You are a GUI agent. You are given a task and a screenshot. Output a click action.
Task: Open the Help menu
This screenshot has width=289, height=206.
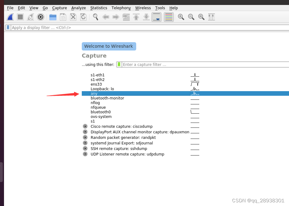[173, 8]
